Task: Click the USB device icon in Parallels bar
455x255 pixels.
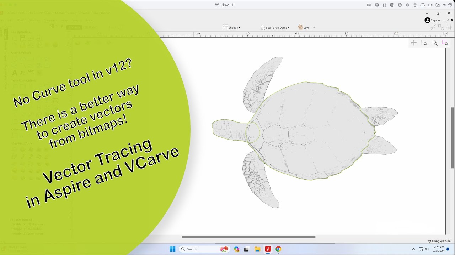Action: (384, 5)
